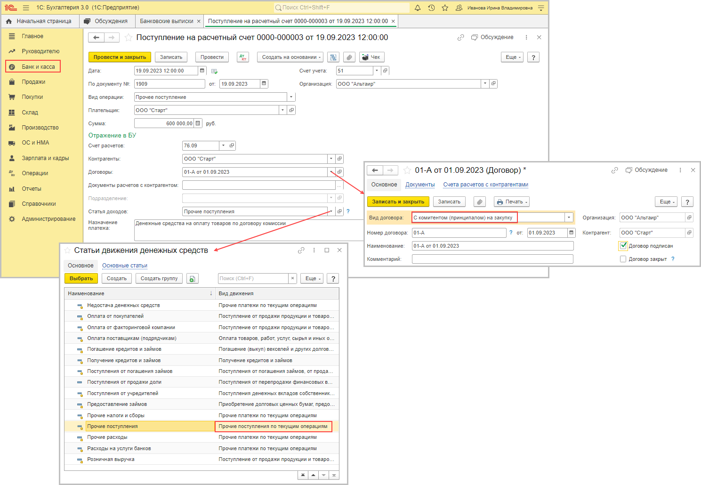Expand Вид договора dropdown
Screen dimensions: 701x485
569,218
